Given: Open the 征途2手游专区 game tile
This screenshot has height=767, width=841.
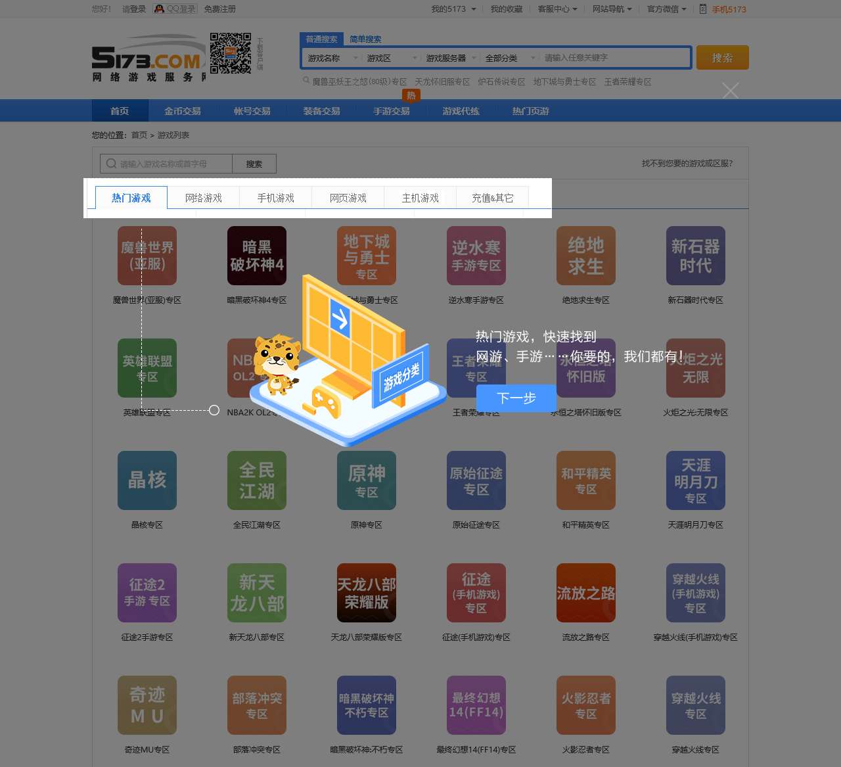Looking at the screenshot, I should click(x=147, y=593).
